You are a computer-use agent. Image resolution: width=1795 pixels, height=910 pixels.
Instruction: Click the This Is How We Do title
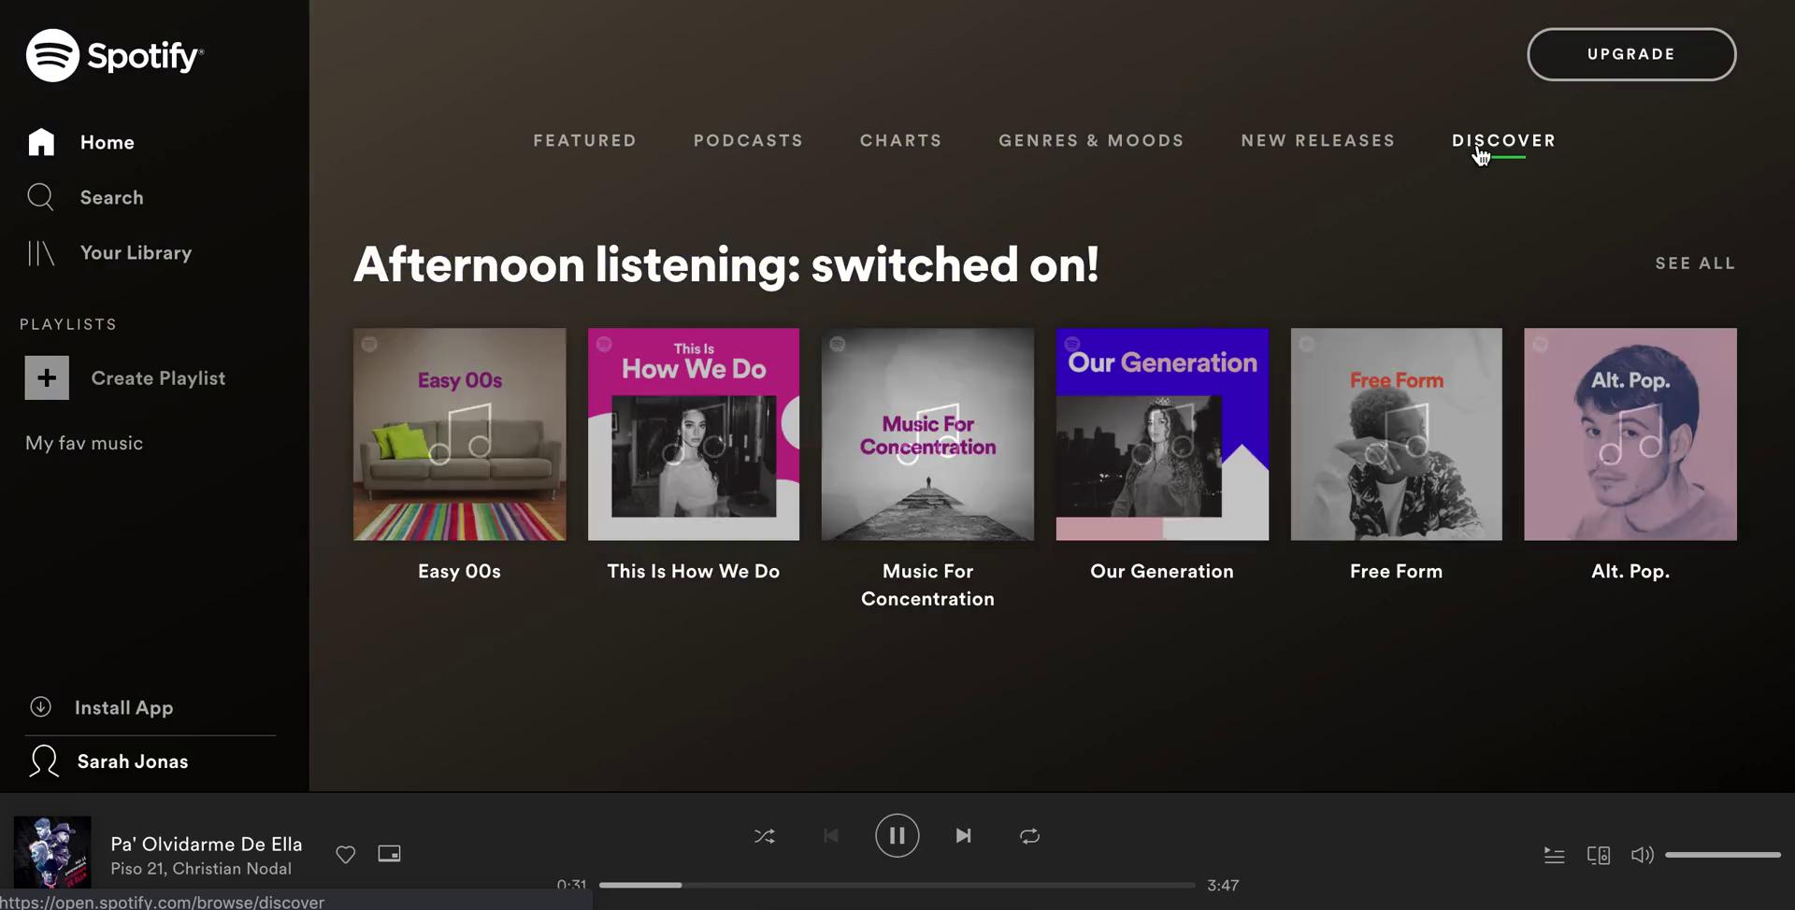[694, 571]
